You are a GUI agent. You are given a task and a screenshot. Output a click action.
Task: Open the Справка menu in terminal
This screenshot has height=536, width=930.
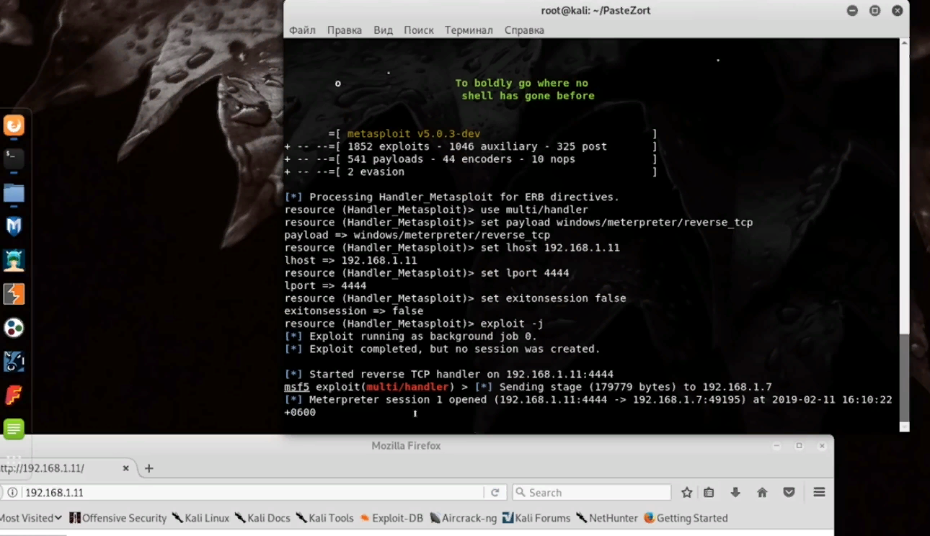pyautogui.click(x=524, y=30)
